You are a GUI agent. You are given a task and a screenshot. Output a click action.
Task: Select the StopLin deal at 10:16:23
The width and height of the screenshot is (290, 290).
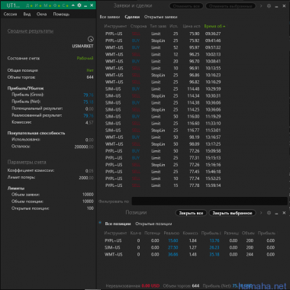pos(163,75)
